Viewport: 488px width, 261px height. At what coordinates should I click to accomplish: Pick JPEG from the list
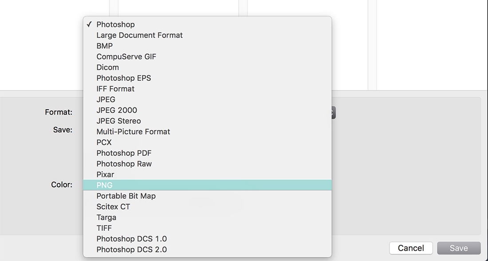point(207,99)
